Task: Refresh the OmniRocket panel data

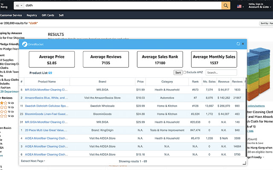Action: coord(238,44)
